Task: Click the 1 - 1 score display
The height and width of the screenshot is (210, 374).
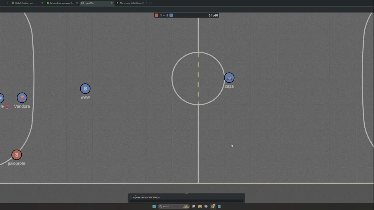Action: tap(164, 15)
